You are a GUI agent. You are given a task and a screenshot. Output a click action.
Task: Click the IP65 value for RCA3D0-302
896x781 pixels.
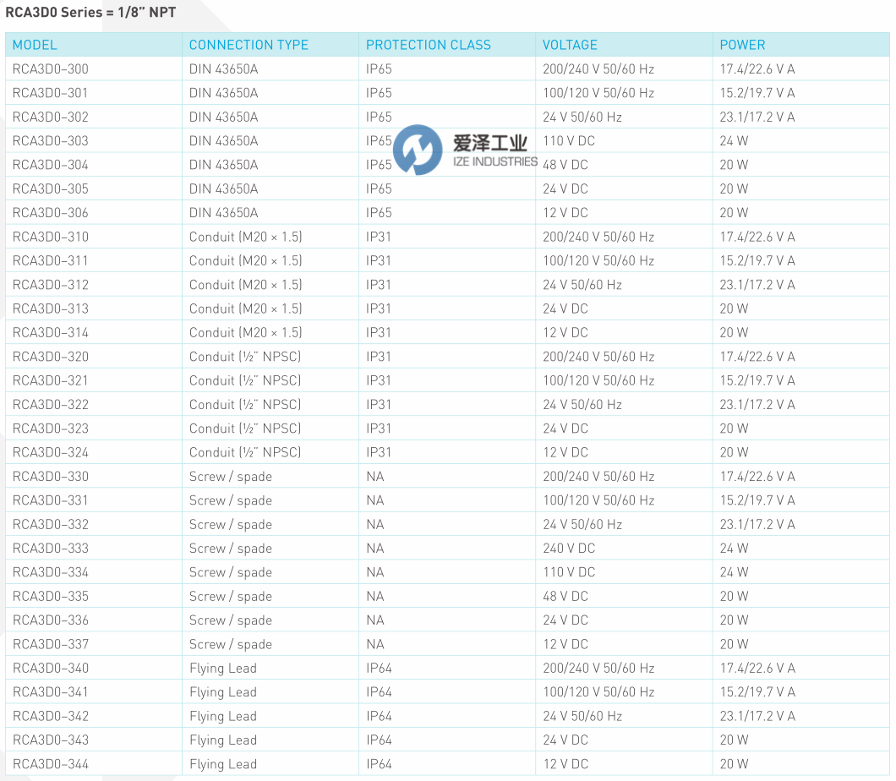(379, 117)
